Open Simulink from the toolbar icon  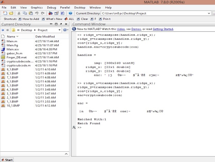50,13
